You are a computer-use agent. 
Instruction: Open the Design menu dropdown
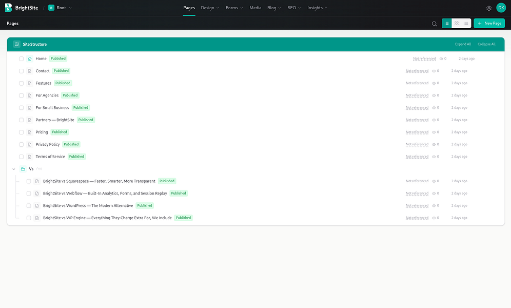(210, 8)
